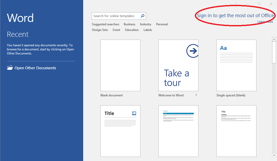Maximize the Word window
Viewport: 277px width, 161px height.
(259, 4)
